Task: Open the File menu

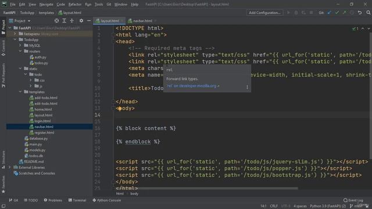Action: click(x=13, y=4)
